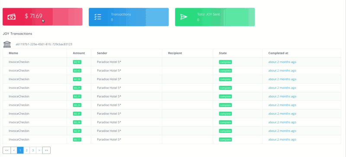Click InvoiceCheckin memo in the $0.91 row
The image size is (346, 157).
19,62
